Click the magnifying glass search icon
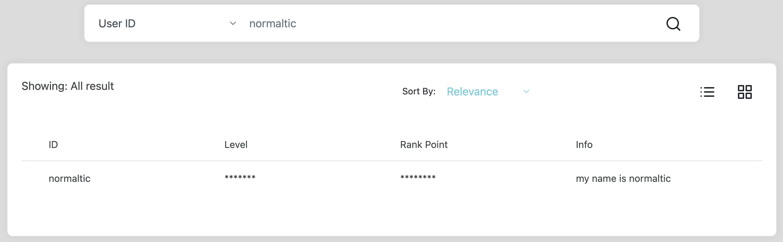The width and height of the screenshot is (783, 242). pos(673,24)
